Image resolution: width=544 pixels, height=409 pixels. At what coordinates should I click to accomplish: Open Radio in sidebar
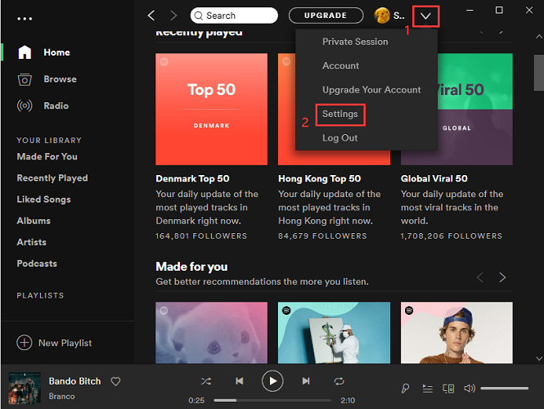point(56,106)
